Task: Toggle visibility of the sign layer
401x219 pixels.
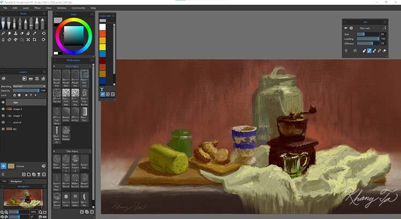Action: (x=3, y=102)
